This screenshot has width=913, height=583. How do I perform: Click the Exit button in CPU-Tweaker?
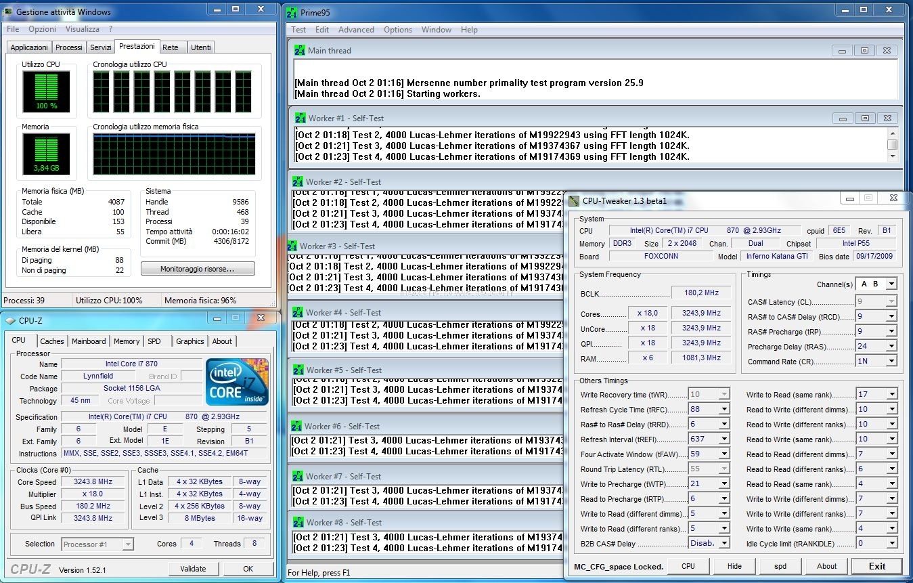[x=877, y=566]
